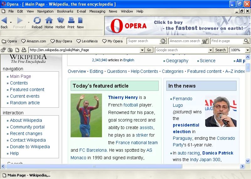The image size is (251, 179).
Task: Follow the Danica Patrick link
Action: (218, 153)
